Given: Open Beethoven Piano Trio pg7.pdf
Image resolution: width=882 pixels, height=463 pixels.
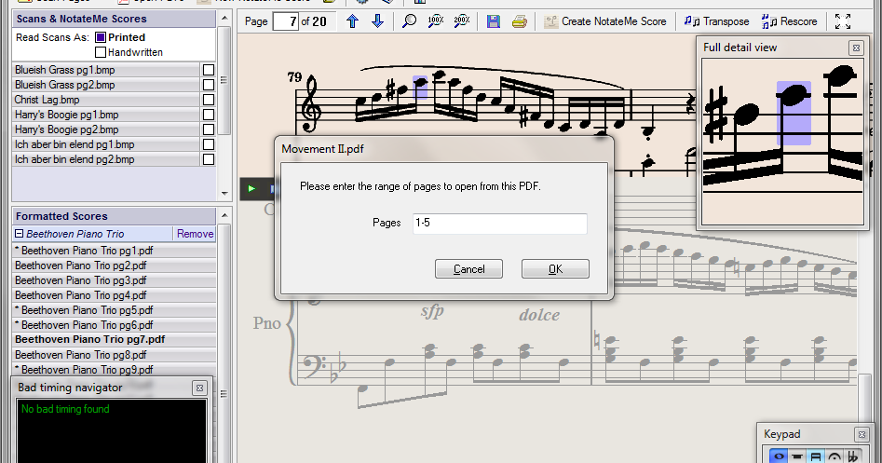Looking at the screenshot, I should 115,340.
